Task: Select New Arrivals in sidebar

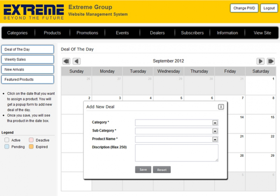Action: pos(28,69)
